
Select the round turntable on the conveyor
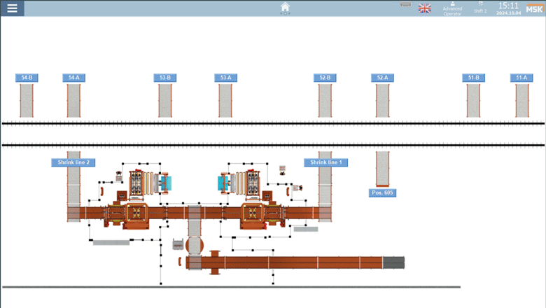pos(194,245)
